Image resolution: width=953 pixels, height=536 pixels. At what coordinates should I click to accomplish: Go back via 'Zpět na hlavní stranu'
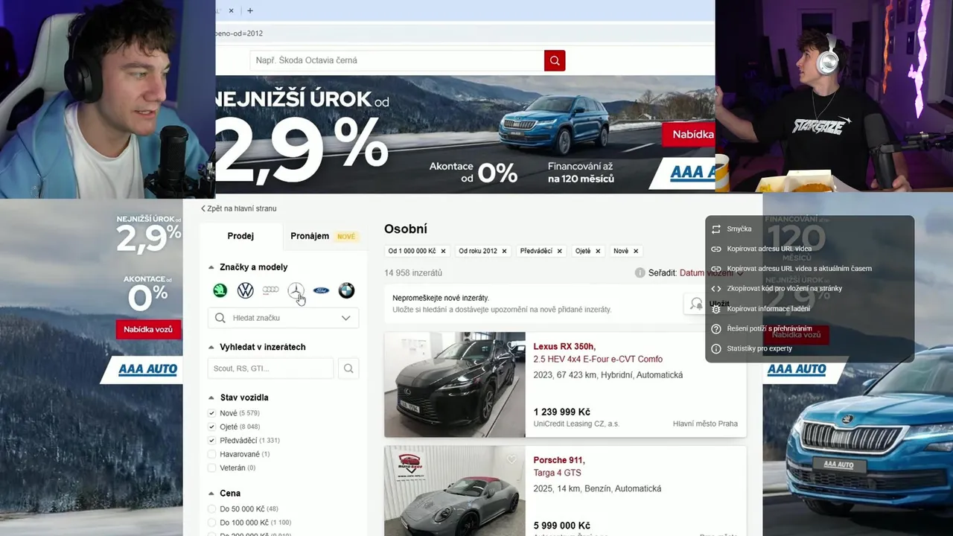point(238,208)
